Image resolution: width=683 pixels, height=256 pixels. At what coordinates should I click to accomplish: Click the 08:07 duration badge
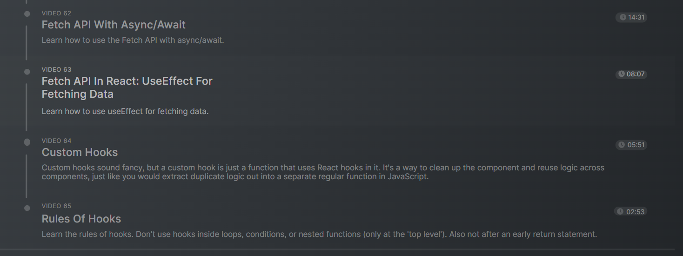(x=631, y=74)
